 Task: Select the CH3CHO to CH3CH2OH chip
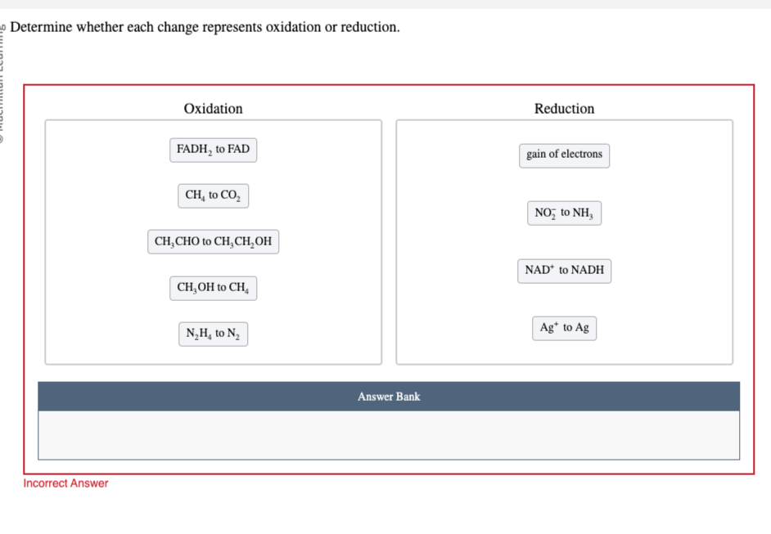pyautogui.click(x=213, y=241)
